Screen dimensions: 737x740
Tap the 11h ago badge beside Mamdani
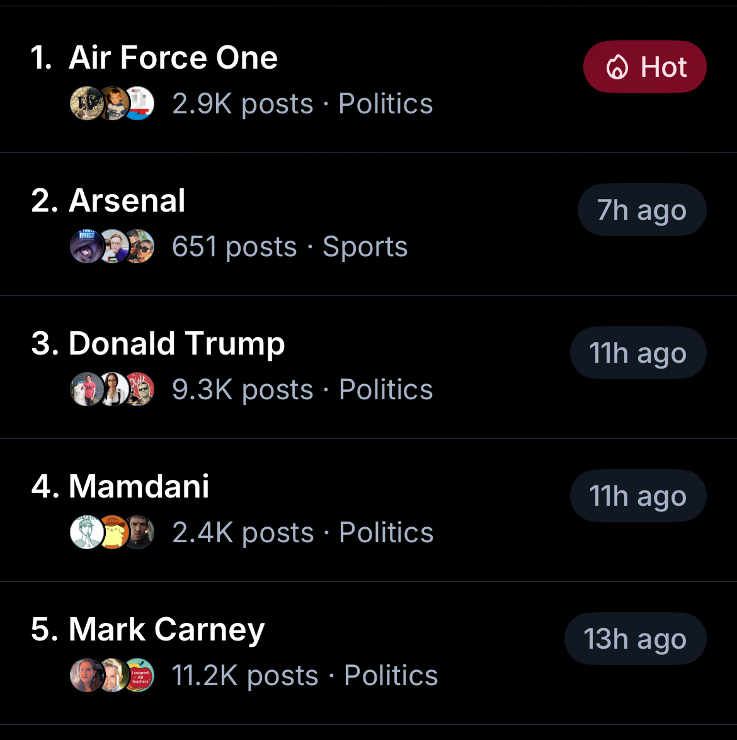coord(637,496)
